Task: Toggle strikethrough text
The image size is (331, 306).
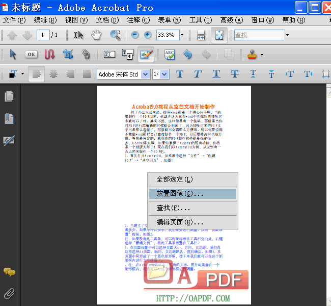Action: coord(235,74)
